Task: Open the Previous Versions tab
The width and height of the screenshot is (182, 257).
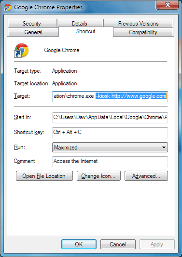Action: pyautogui.click(x=139, y=24)
